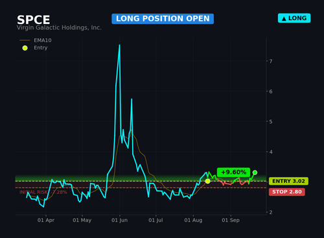Image resolution: width=324 pixels, height=238 pixels.
Task: Click the STOP 2.80 price label
Action: point(287,192)
